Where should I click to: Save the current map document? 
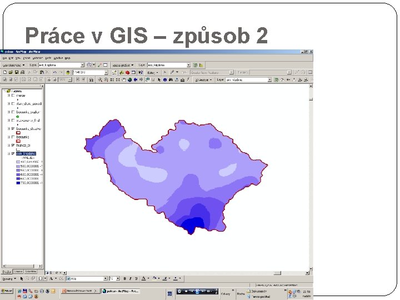17,72
